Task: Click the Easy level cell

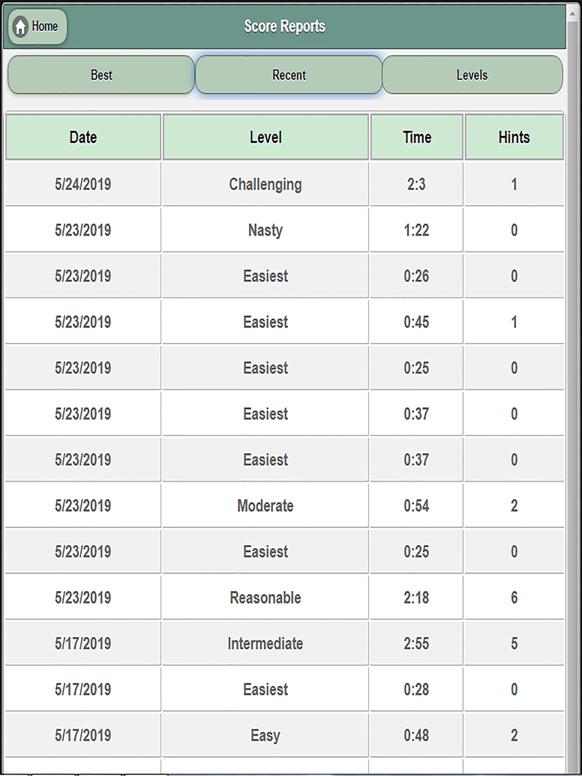Action: coord(265,735)
